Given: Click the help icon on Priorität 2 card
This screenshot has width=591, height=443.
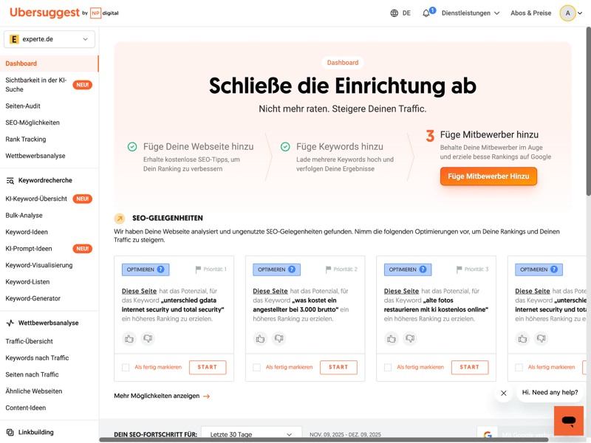Looking at the screenshot, I should [292, 269].
